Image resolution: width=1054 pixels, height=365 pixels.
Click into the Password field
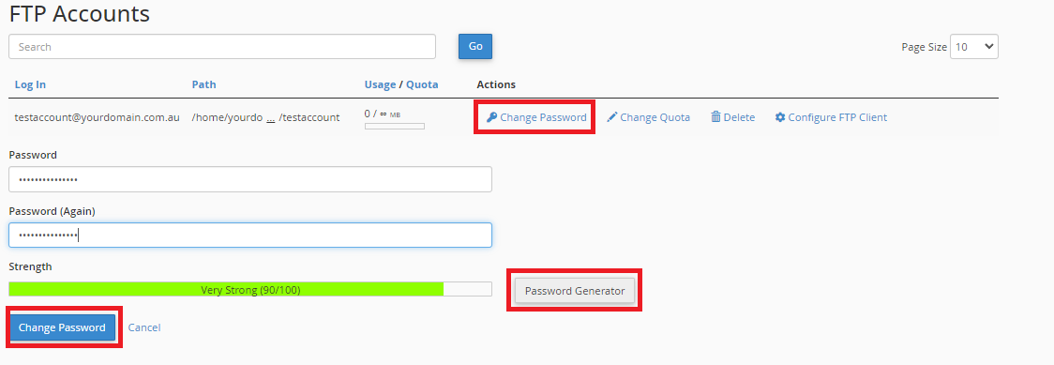250,179
